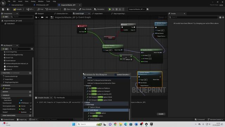Open the File menu
Screen dimensions: 225x127
9,1
